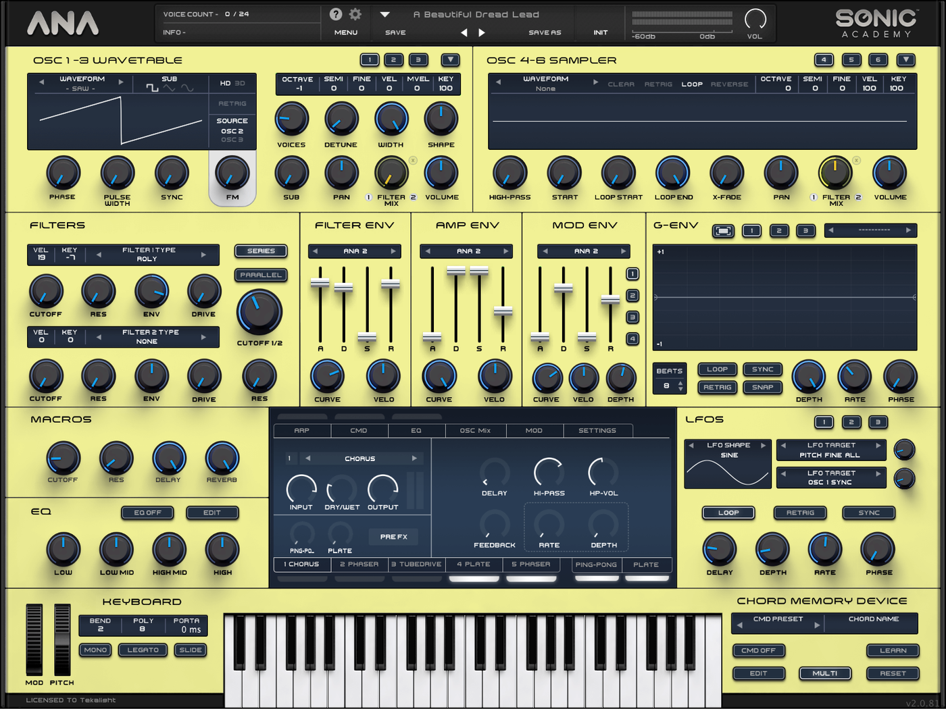Click the Cutoff 1/2 balance knob

(259, 312)
